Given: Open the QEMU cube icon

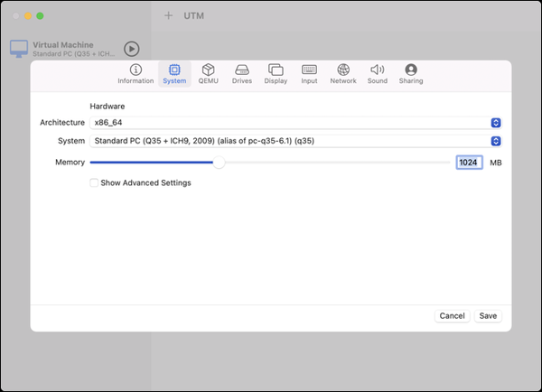Looking at the screenshot, I should tap(209, 70).
